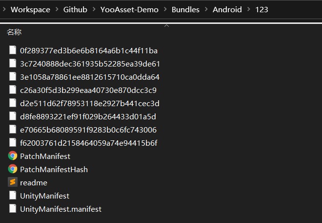Click file icon of f62003761d2158464059a74e94415b6f

(13, 142)
